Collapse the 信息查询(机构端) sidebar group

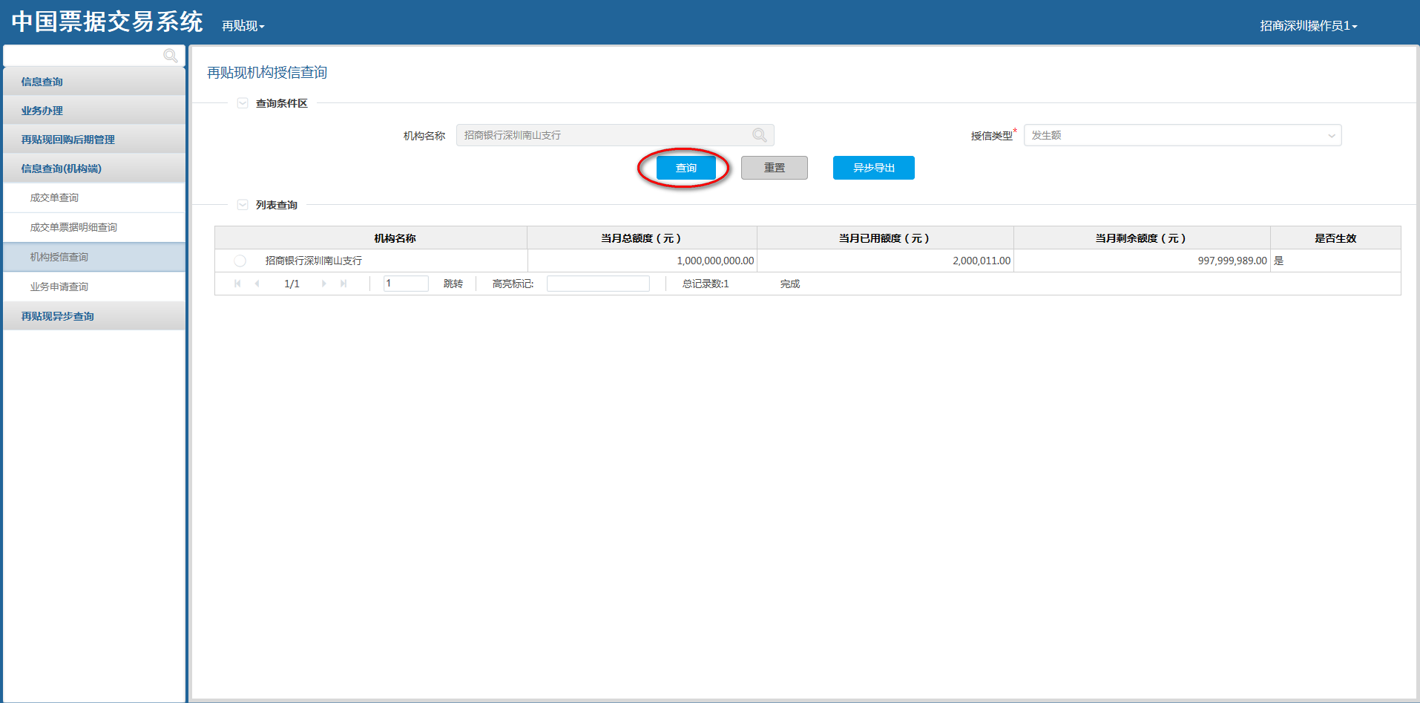[94, 169]
